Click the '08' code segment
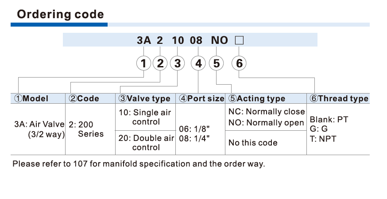Image resolution: width=387 pixels, height=199 pixels. pyautogui.click(x=196, y=40)
